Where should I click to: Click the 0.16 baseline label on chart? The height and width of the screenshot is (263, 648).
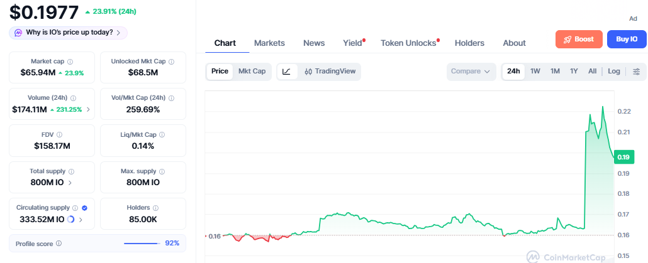(x=215, y=236)
